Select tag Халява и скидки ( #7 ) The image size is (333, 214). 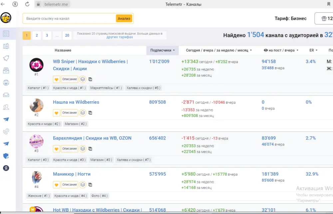(134, 160)
